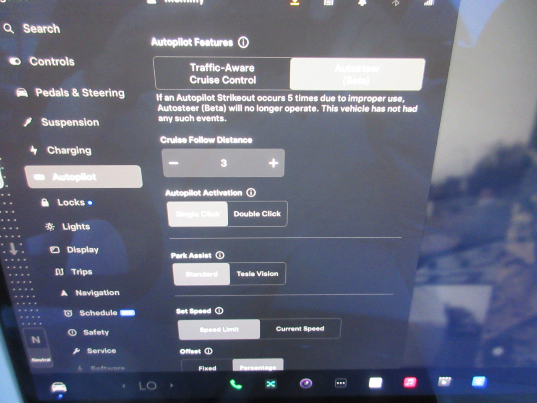Screen dimensions: 537x403
Task: Tap the green Phone icon
Action: pos(236,384)
